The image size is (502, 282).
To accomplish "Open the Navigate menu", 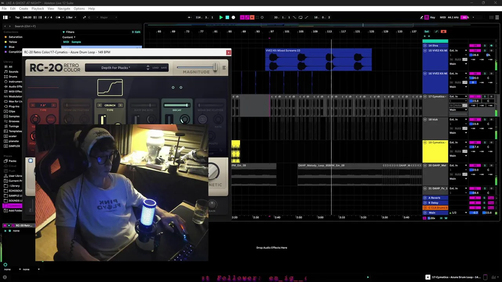I will [64, 9].
